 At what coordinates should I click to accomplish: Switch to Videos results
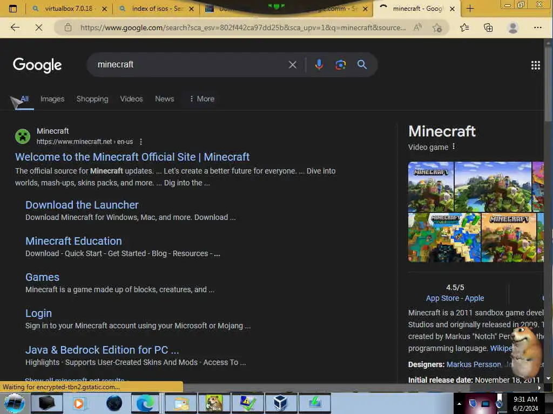(x=131, y=99)
